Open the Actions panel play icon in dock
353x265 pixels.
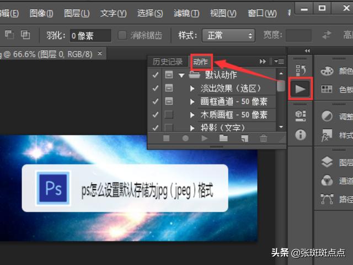click(x=301, y=88)
